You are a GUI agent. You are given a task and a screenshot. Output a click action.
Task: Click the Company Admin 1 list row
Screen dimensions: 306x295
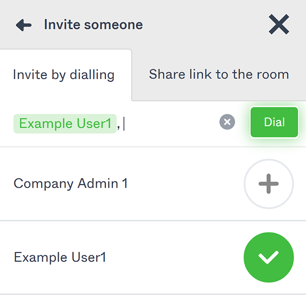tap(127, 184)
